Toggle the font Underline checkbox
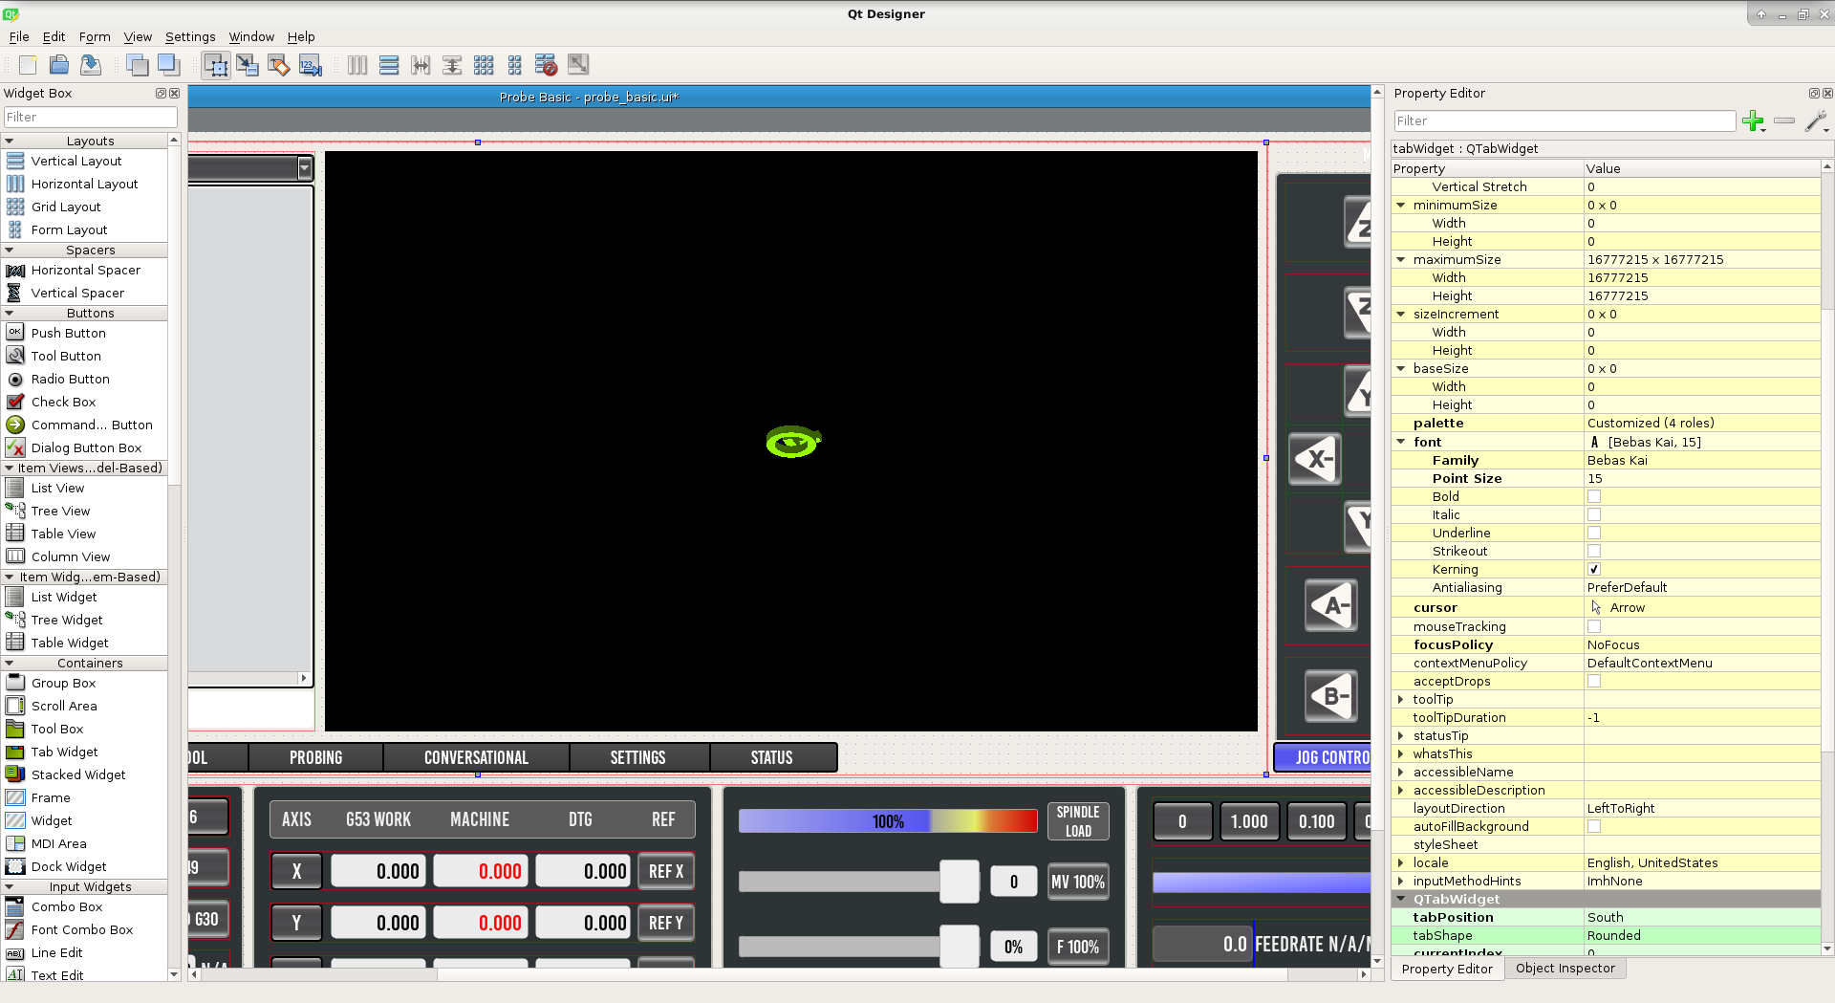The image size is (1835, 1003). tap(1594, 533)
